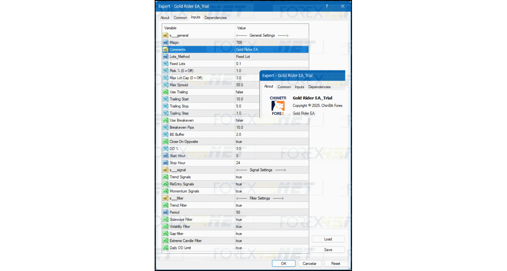Click the Period integer type icon

pyautogui.click(x=165, y=212)
